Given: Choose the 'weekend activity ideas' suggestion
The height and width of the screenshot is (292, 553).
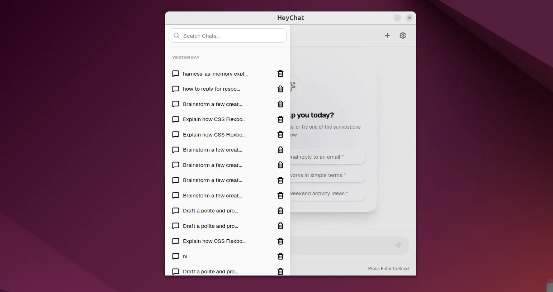Looking at the screenshot, I should click(328, 193).
